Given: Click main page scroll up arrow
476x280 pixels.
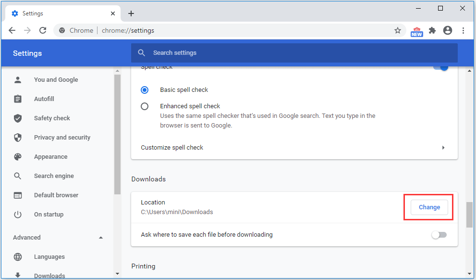Looking at the screenshot, I should tap(469, 71).
